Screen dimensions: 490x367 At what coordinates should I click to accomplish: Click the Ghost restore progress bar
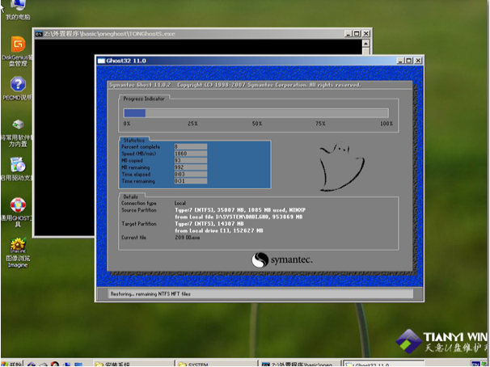[256, 113]
